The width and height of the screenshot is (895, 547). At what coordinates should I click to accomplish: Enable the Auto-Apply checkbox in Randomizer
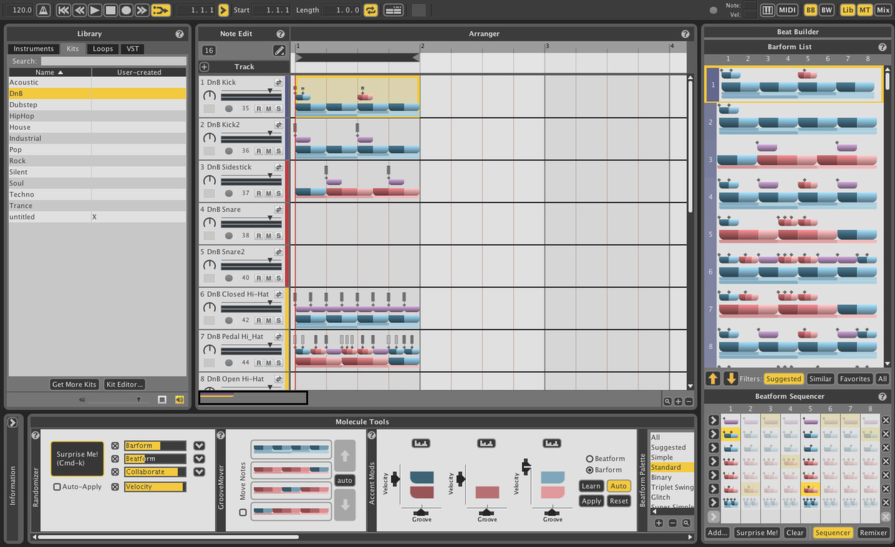[57, 487]
